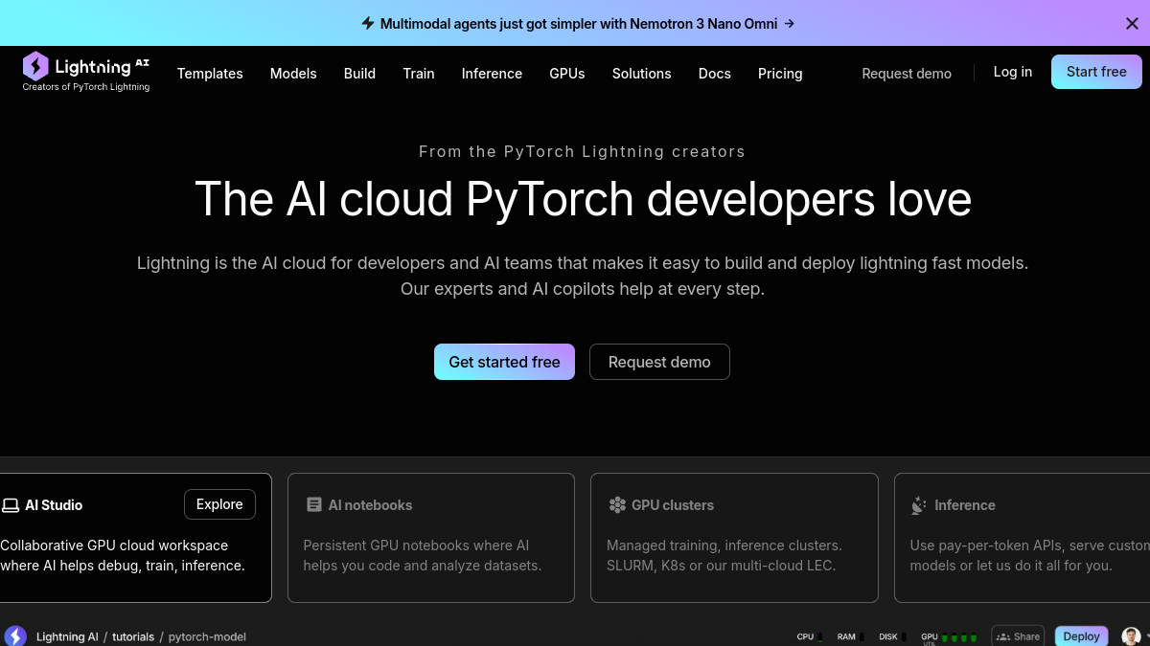Expand the Solutions navigation item
Image resolution: width=1150 pixels, height=646 pixels.
pos(642,74)
